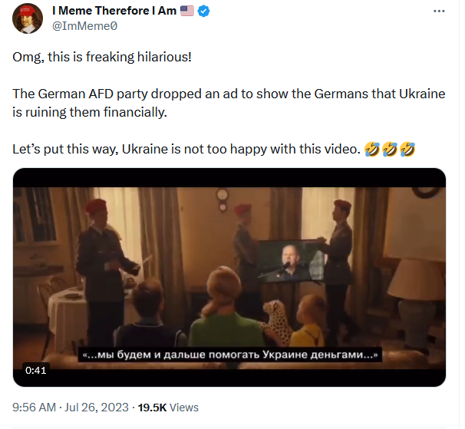
Task: Click the tweet text about German AFD party
Action: (229, 103)
